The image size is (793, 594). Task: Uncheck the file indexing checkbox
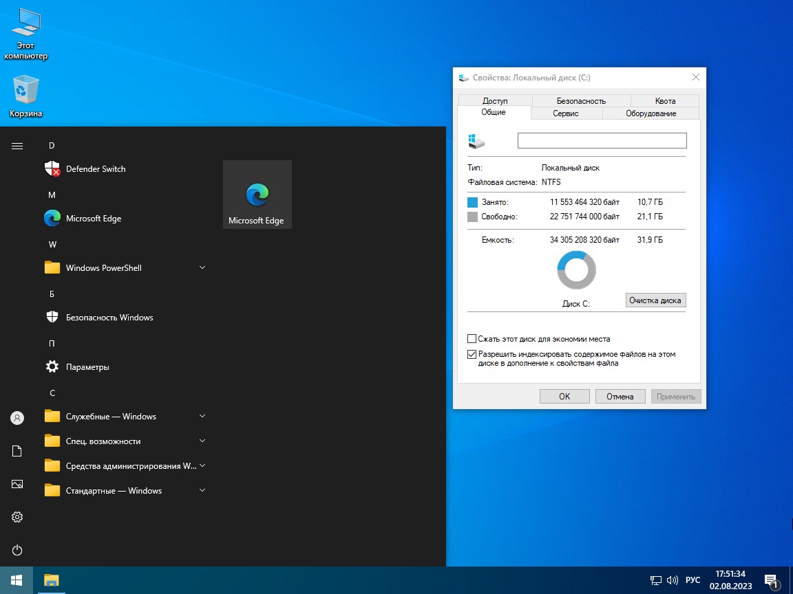click(472, 354)
